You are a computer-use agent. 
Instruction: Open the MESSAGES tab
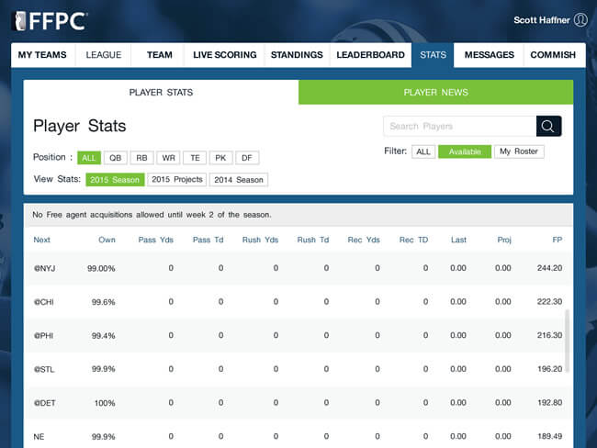click(x=490, y=55)
